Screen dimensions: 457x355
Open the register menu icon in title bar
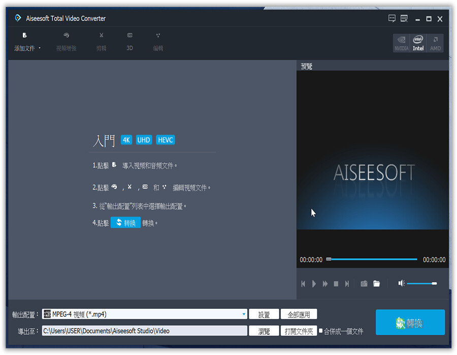tap(404, 19)
